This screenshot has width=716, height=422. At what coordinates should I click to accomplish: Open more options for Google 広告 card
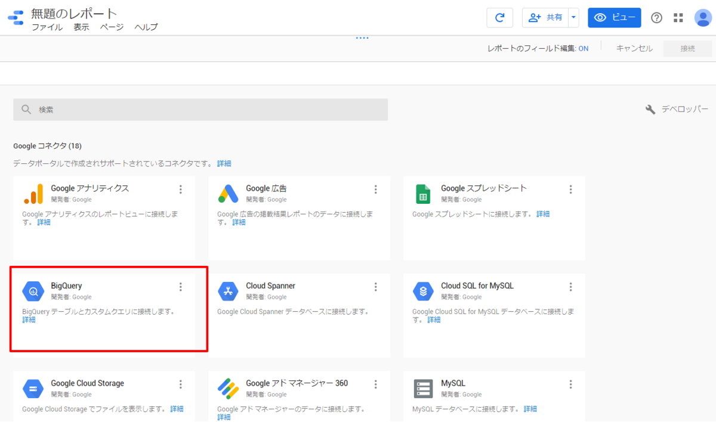[376, 190]
